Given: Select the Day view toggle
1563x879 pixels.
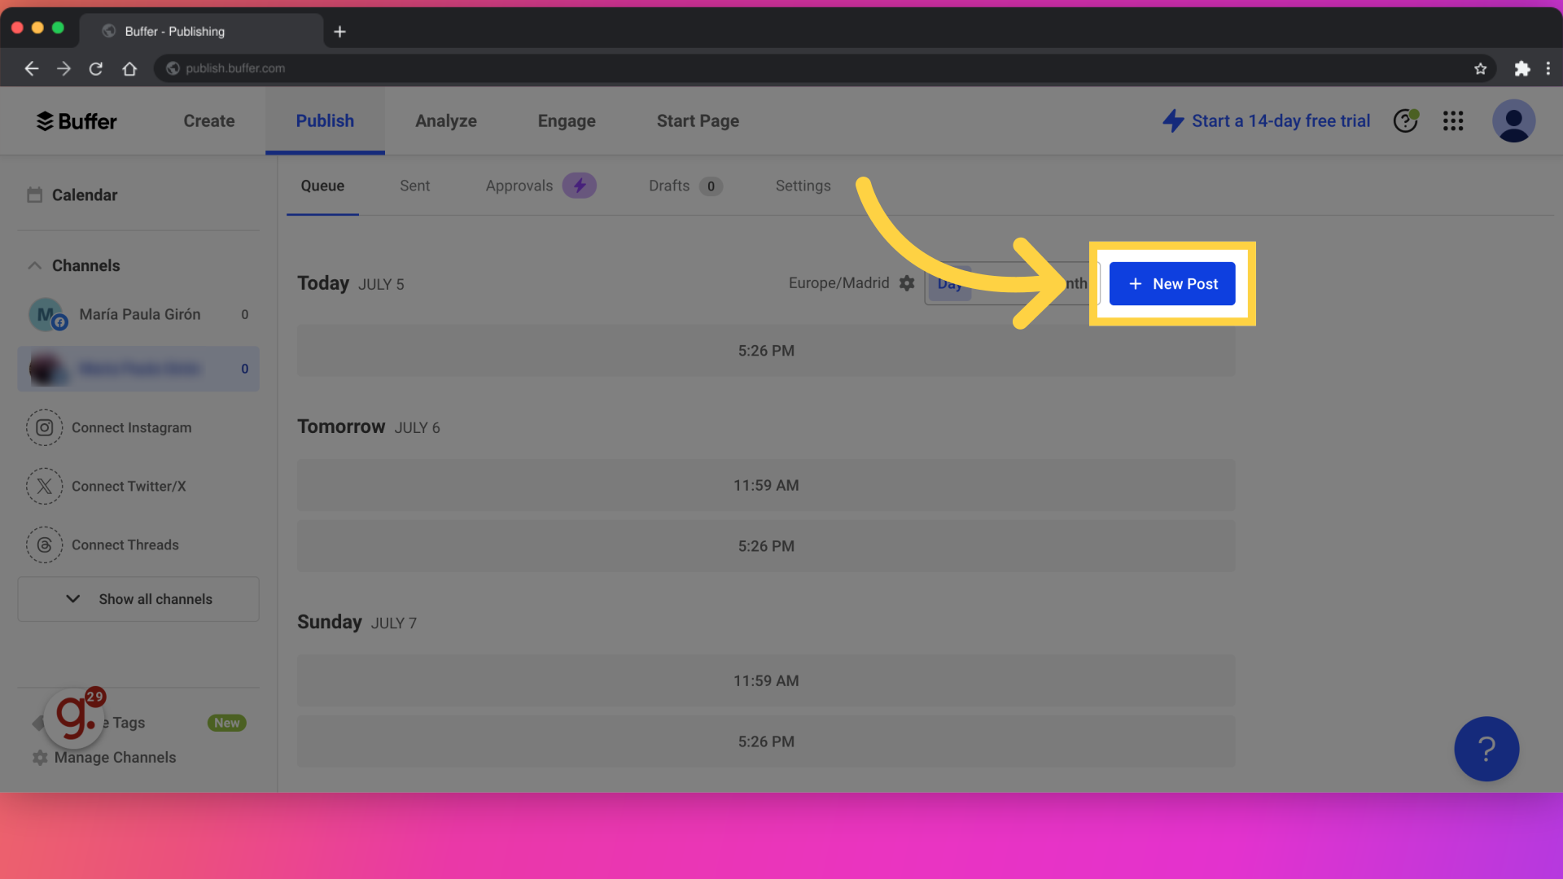Looking at the screenshot, I should pyautogui.click(x=949, y=284).
